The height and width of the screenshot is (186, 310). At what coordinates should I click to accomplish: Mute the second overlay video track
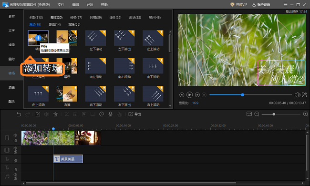15,148
